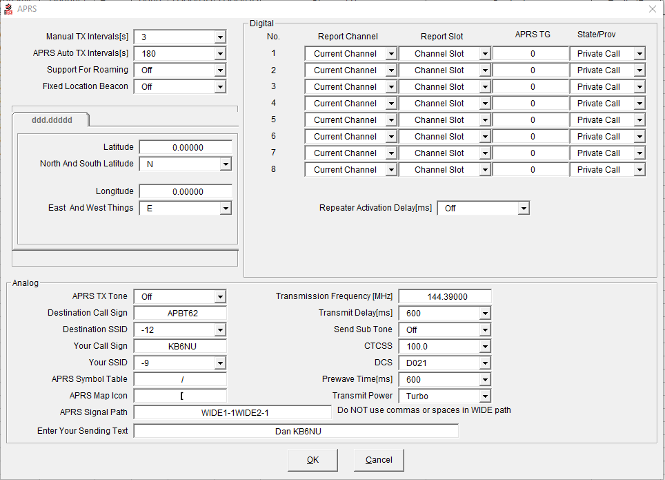
Task: Close the APRS dialog window
Action: [x=652, y=9]
